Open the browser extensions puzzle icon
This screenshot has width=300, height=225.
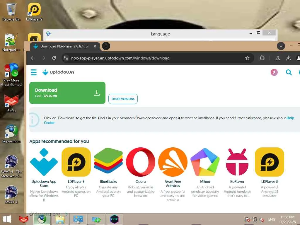(262, 58)
